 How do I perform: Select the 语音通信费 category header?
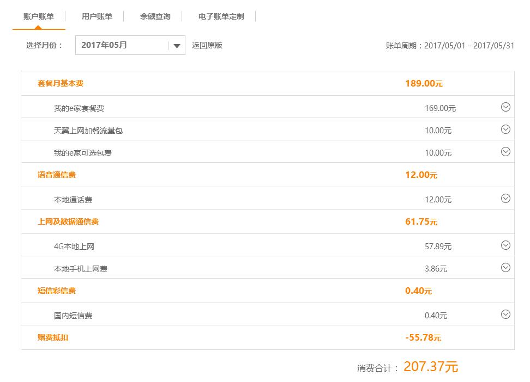pyautogui.click(x=57, y=175)
